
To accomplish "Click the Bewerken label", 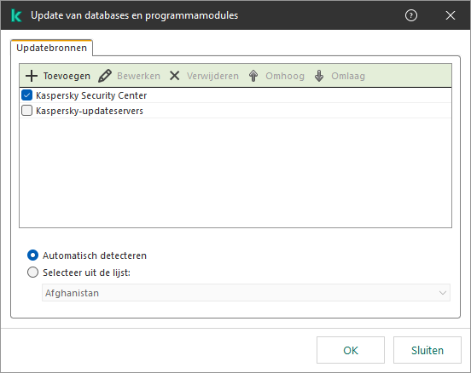I will pyautogui.click(x=138, y=76).
